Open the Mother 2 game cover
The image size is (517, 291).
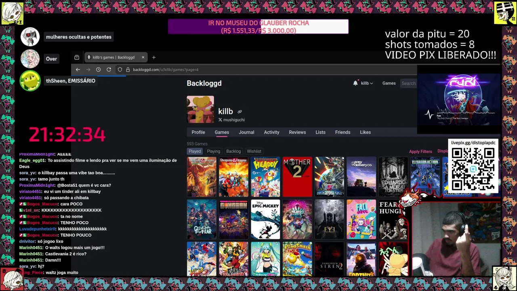point(297,177)
